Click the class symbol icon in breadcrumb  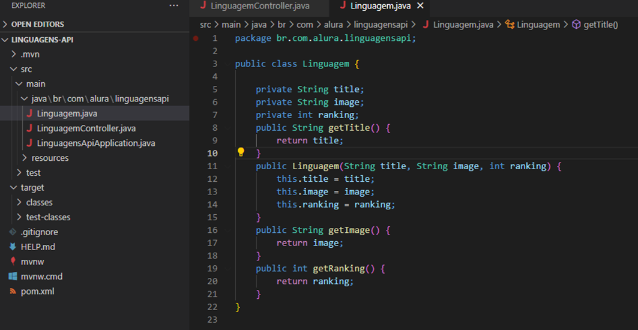[x=510, y=25]
